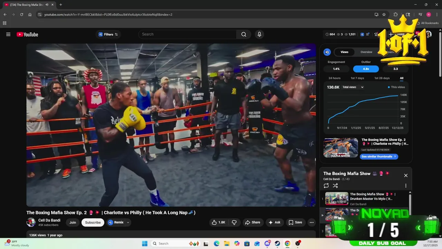Click the round vidIQ badge in the stats panel
Viewport: 442px width, 249px height.
[327, 52]
